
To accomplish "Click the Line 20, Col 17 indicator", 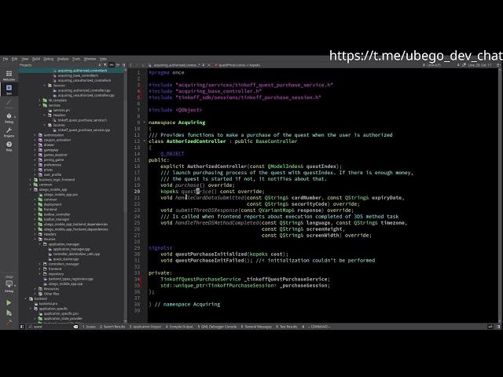I will point(479,64).
